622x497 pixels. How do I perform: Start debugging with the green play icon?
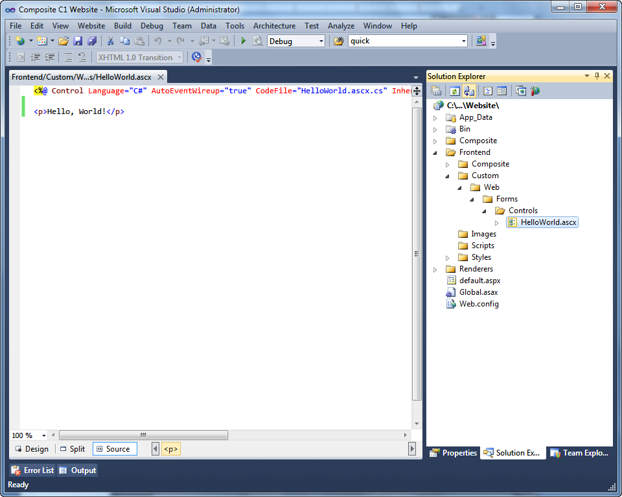(x=244, y=41)
